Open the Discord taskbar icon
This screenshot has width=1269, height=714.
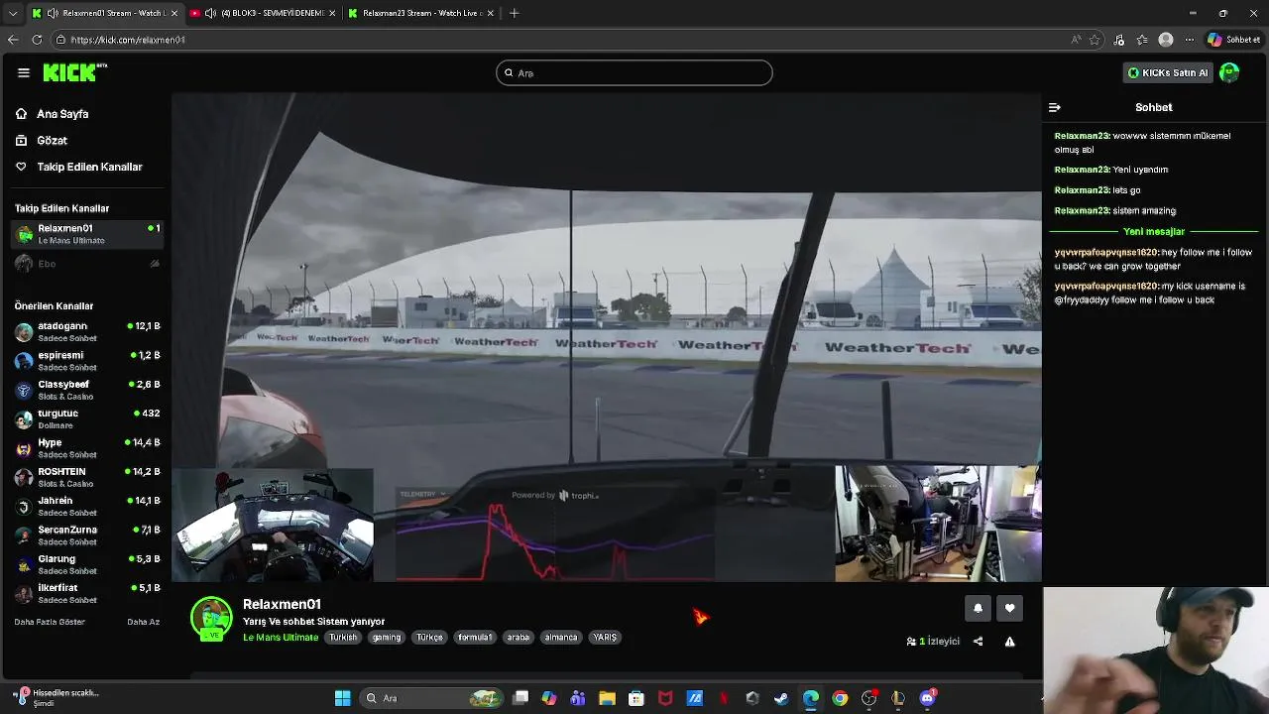927,698
